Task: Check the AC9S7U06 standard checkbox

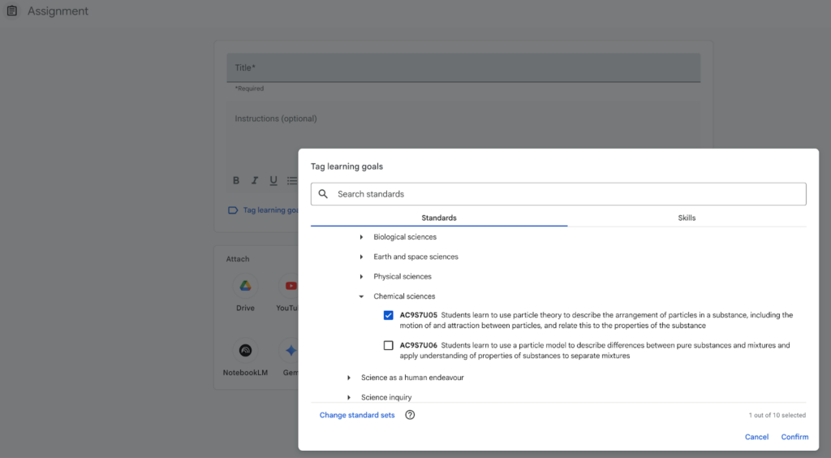Action: 389,345
